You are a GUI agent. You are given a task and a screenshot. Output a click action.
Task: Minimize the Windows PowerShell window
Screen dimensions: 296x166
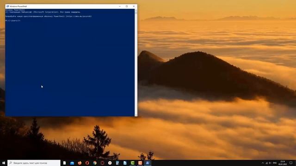pyautogui.click(x=120, y=6)
